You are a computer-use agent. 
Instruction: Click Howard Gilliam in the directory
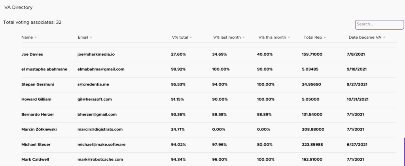click(36, 99)
